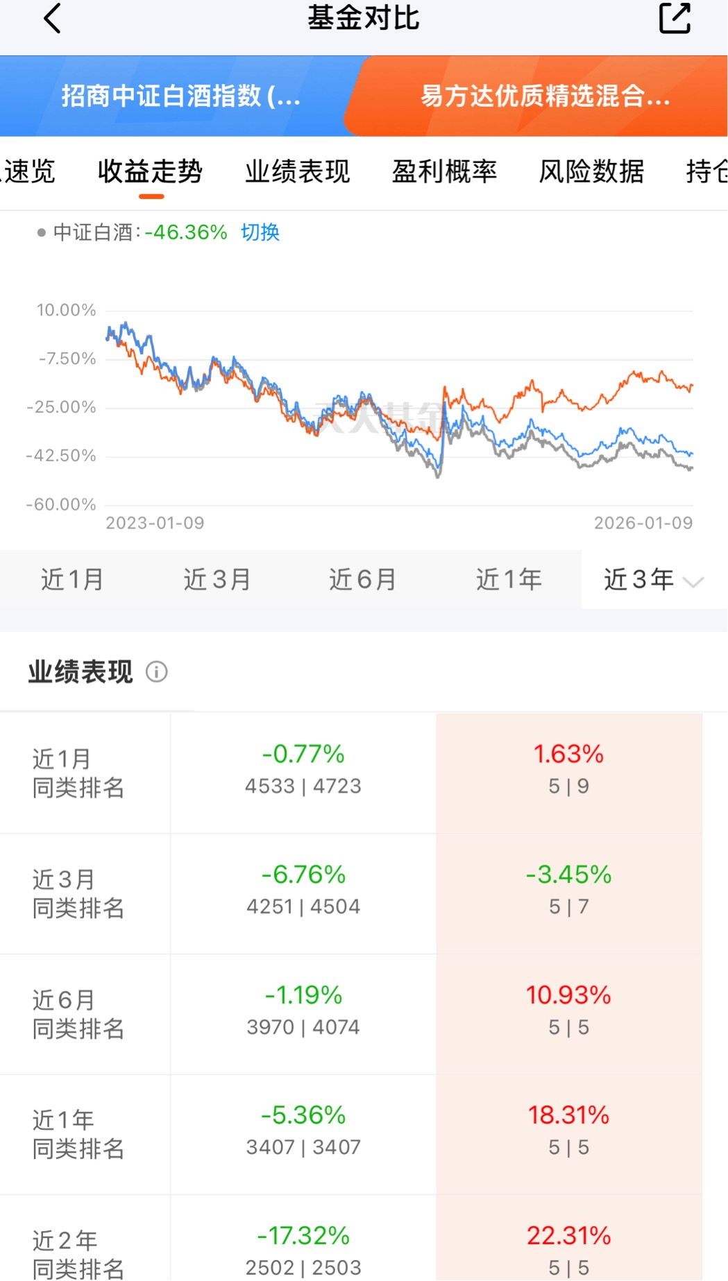Screen dimensions: 728x1281
Task: Tap the 近1月 return of -0.77%
Action: tap(303, 754)
